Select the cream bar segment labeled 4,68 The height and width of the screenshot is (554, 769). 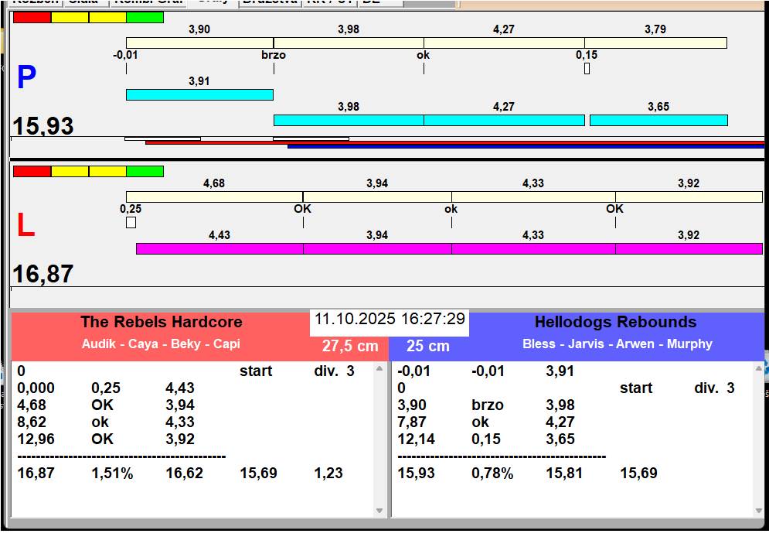pyautogui.click(x=214, y=197)
